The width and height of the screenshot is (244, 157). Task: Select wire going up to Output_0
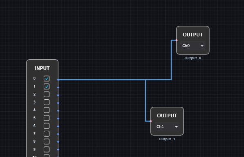(x=171, y=60)
